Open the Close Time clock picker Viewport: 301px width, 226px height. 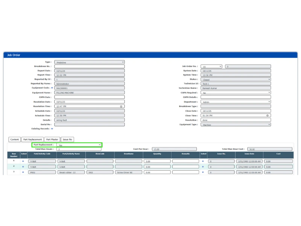(268, 116)
